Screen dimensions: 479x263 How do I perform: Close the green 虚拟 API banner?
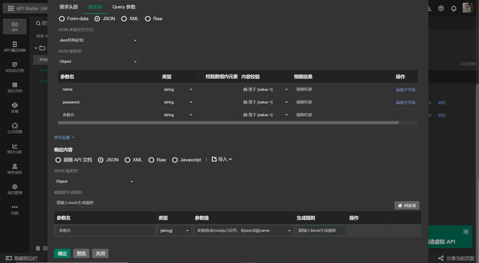(x=466, y=232)
